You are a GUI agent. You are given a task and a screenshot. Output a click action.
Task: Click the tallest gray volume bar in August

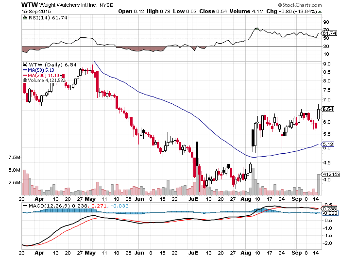(x=253, y=181)
